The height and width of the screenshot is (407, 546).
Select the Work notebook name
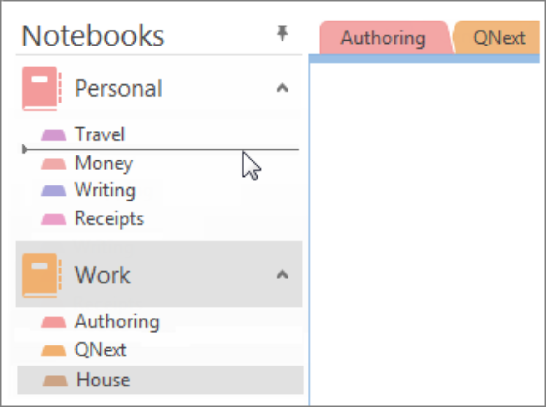pyautogui.click(x=102, y=275)
